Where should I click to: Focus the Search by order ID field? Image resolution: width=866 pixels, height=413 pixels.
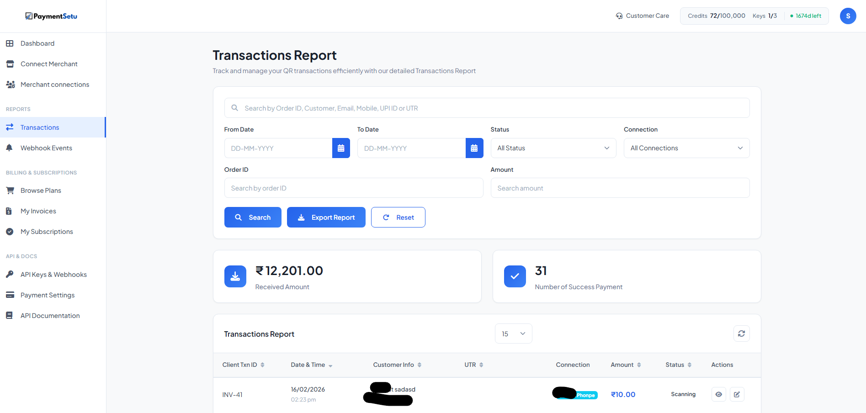(x=353, y=188)
